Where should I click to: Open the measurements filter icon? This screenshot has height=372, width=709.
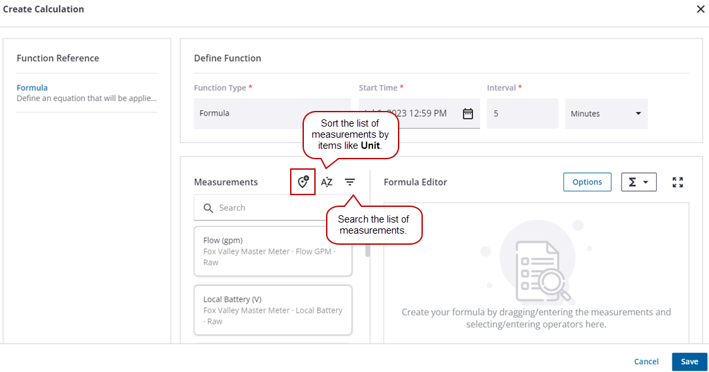click(350, 182)
